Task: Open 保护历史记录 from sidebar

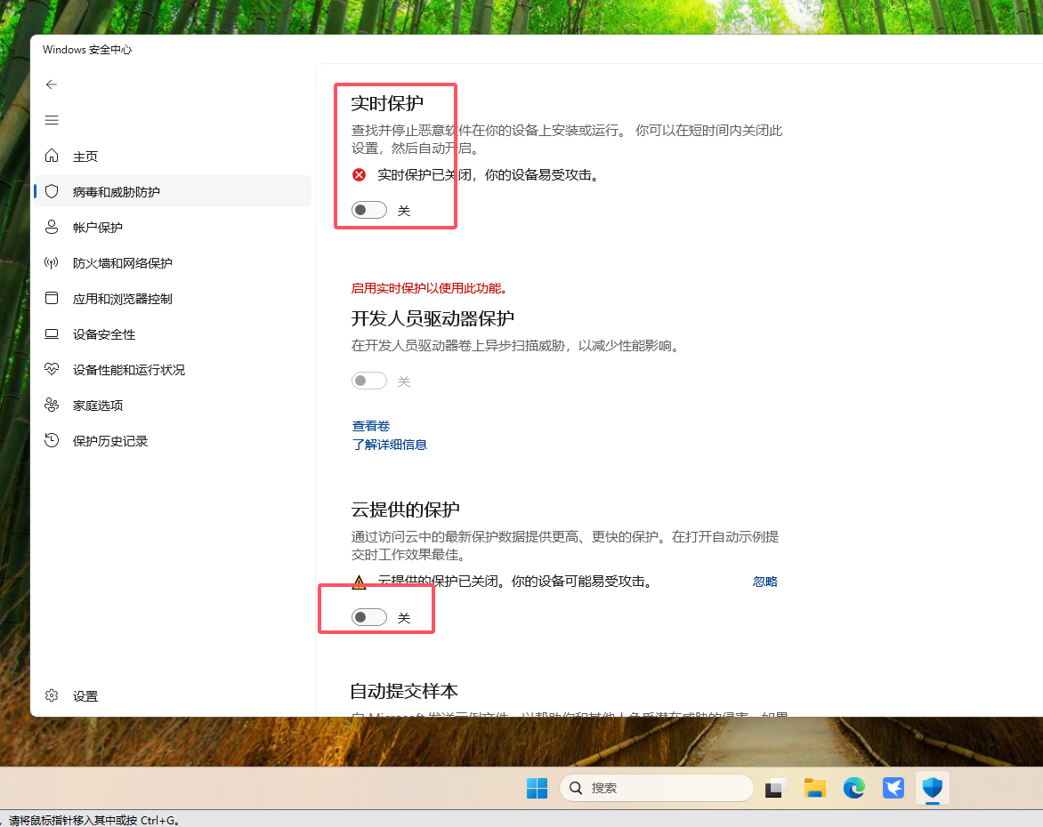Action: pos(109,441)
